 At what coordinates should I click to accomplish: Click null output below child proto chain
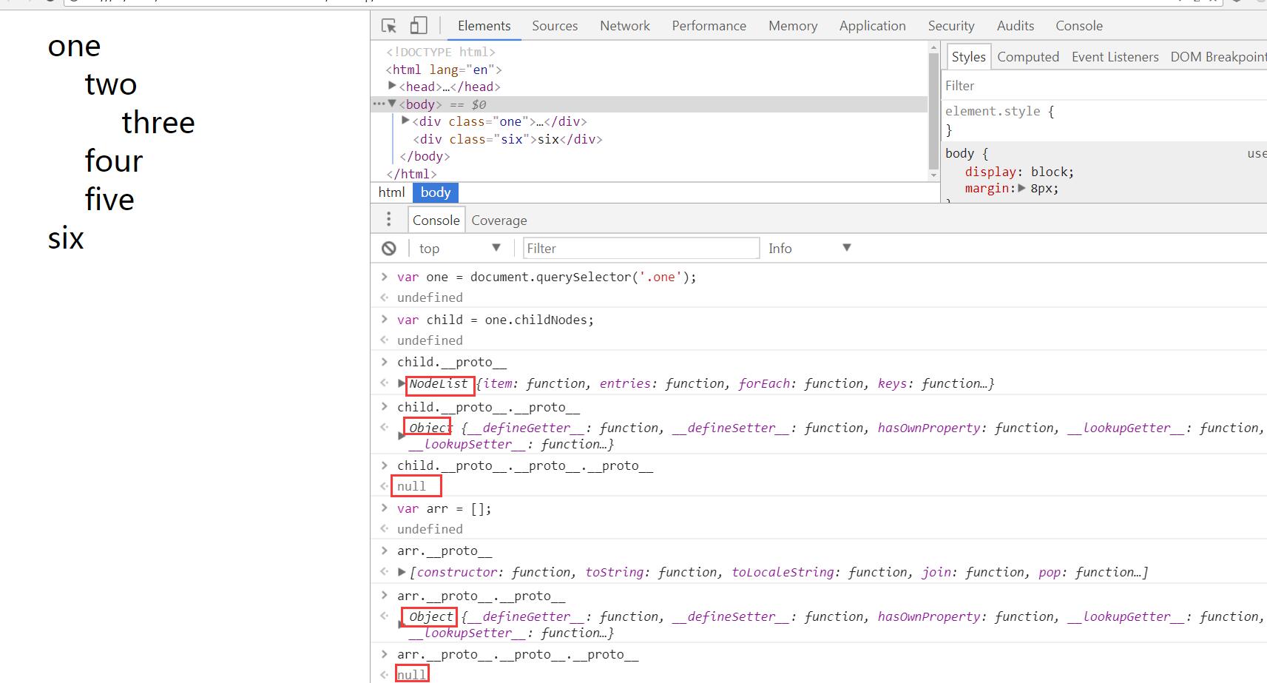point(412,486)
